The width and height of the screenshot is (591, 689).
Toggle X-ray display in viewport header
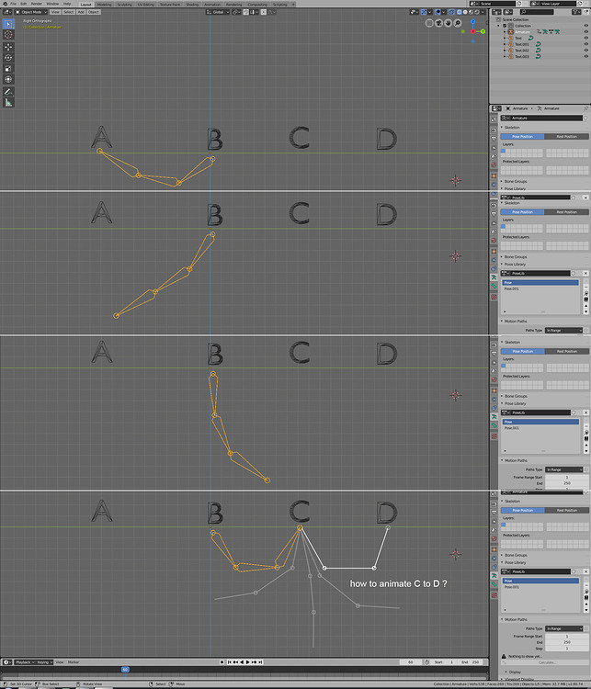[451, 12]
